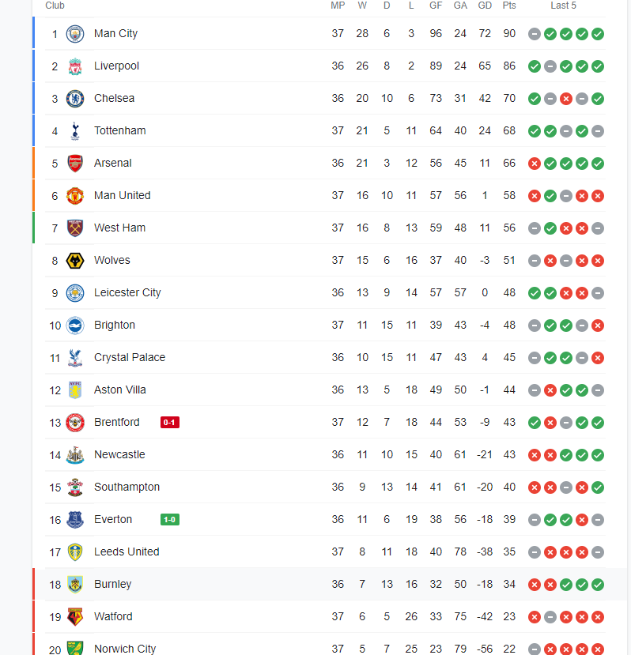Click Southampton's latest green win indicator
The width and height of the screenshot is (631, 655).
[x=598, y=487]
